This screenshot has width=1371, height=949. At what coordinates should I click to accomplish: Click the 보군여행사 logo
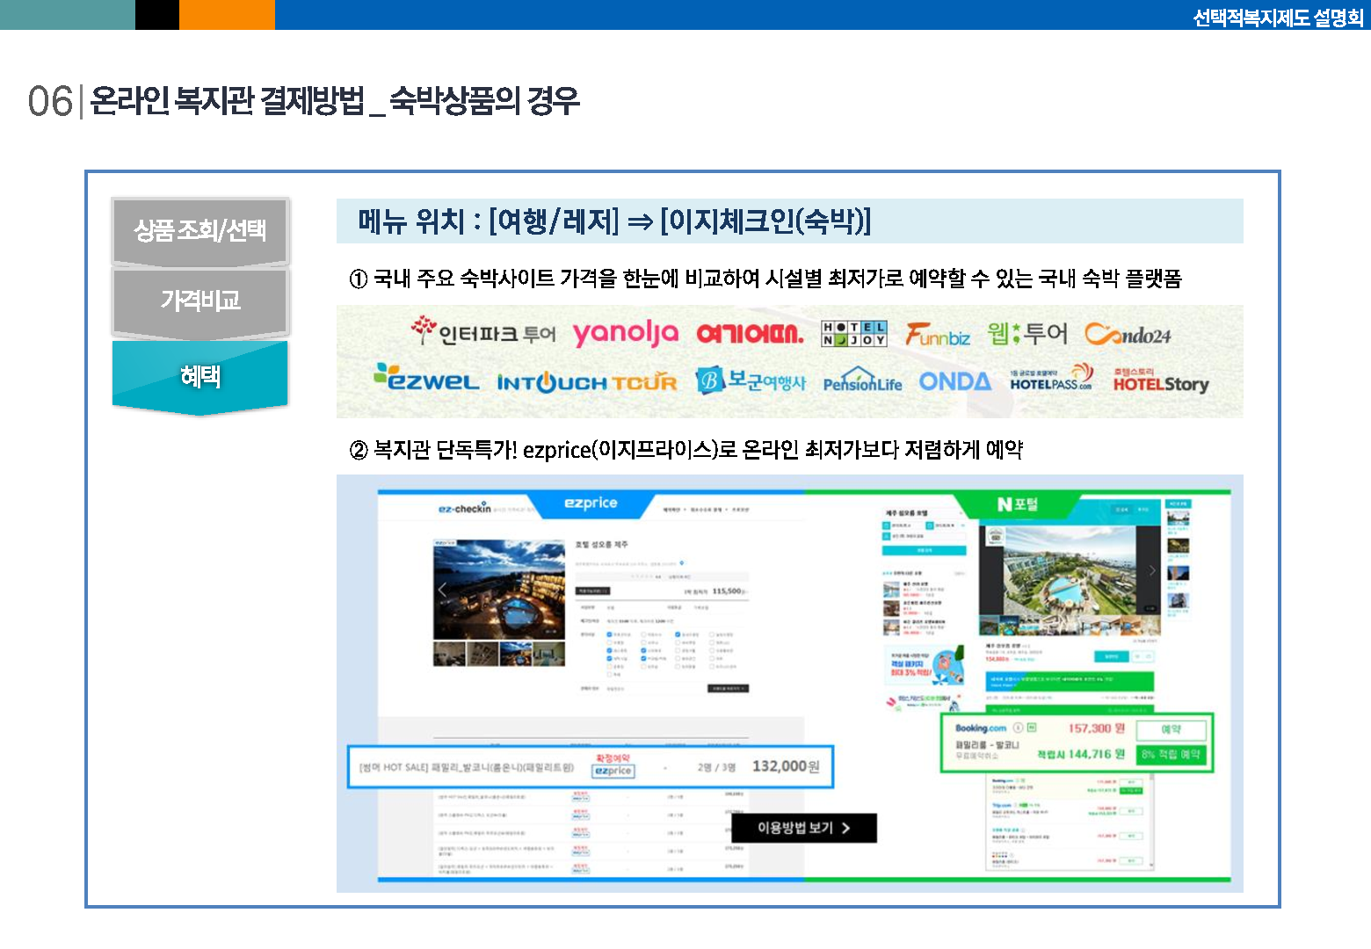[x=751, y=380]
